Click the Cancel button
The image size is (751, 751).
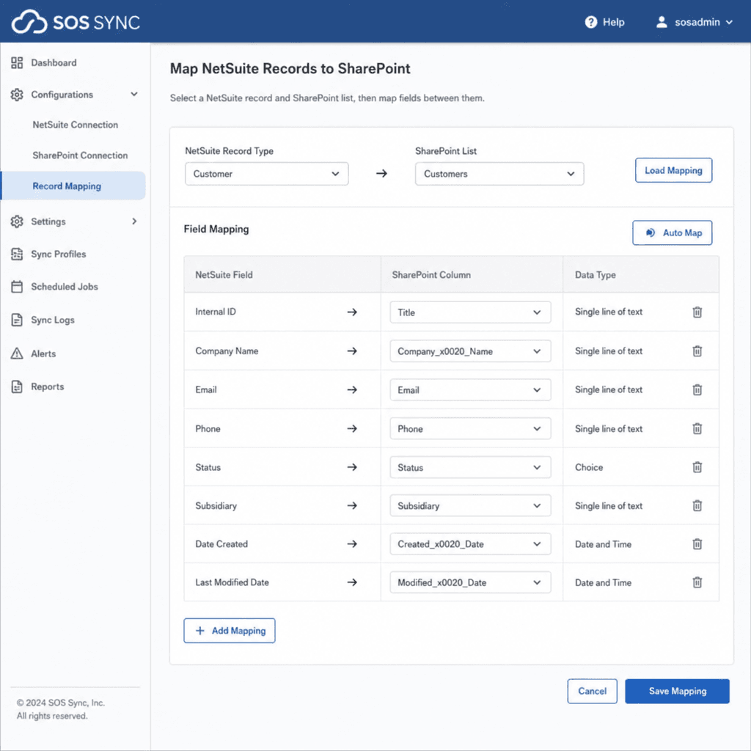click(x=592, y=691)
